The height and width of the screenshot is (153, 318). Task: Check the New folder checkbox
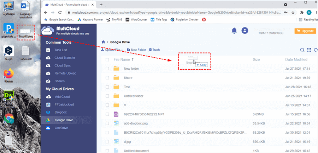107,69
